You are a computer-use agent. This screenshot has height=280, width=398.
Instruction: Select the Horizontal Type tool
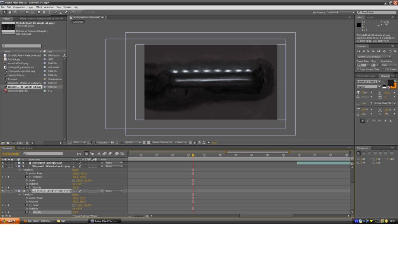[x=49, y=12]
